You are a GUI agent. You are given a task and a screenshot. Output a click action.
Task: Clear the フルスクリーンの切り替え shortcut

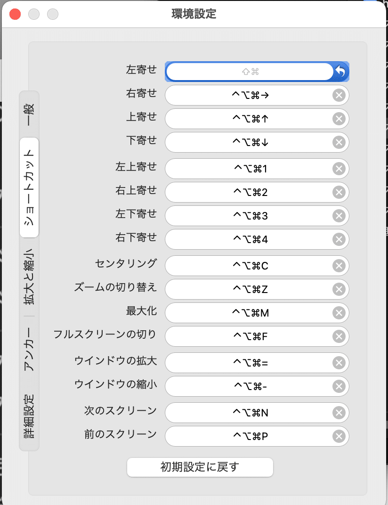(339, 336)
